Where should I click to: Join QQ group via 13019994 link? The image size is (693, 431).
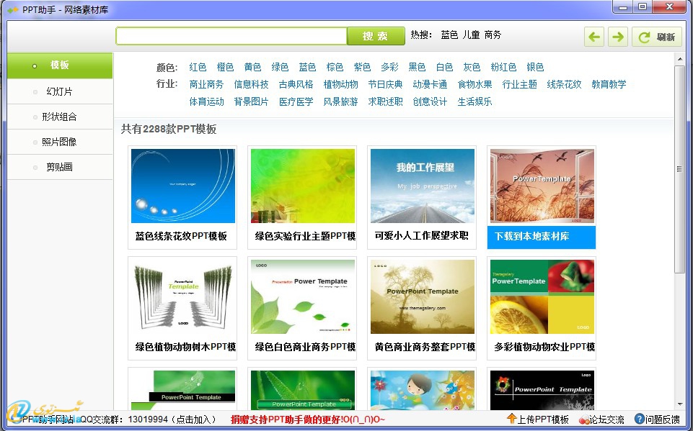point(148,419)
